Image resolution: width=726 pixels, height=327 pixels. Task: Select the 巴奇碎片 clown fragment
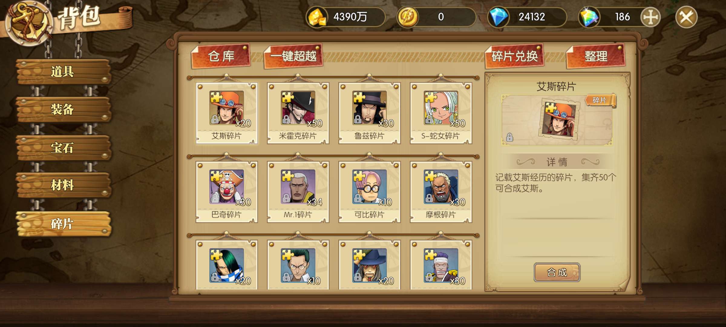[227, 192]
